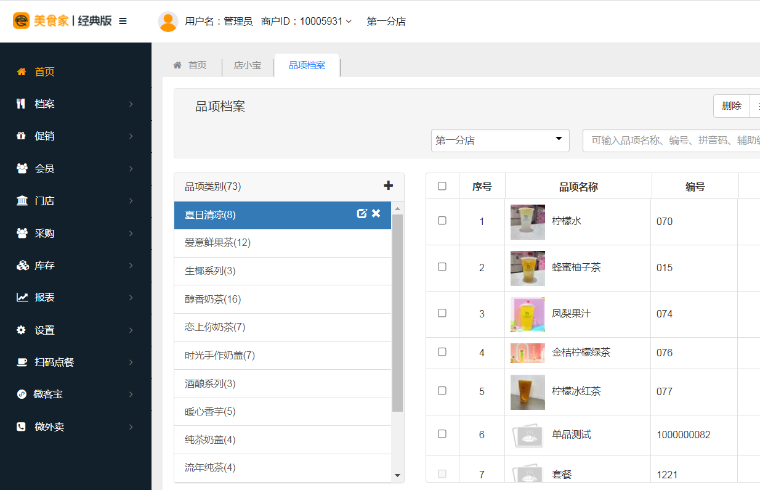The image size is (760, 490).
Task: Expand the 会员 sidebar menu
Action: [75, 168]
